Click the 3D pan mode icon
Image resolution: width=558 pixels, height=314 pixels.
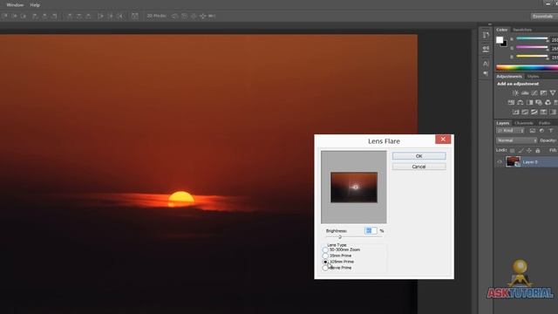[x=194, y=16]
